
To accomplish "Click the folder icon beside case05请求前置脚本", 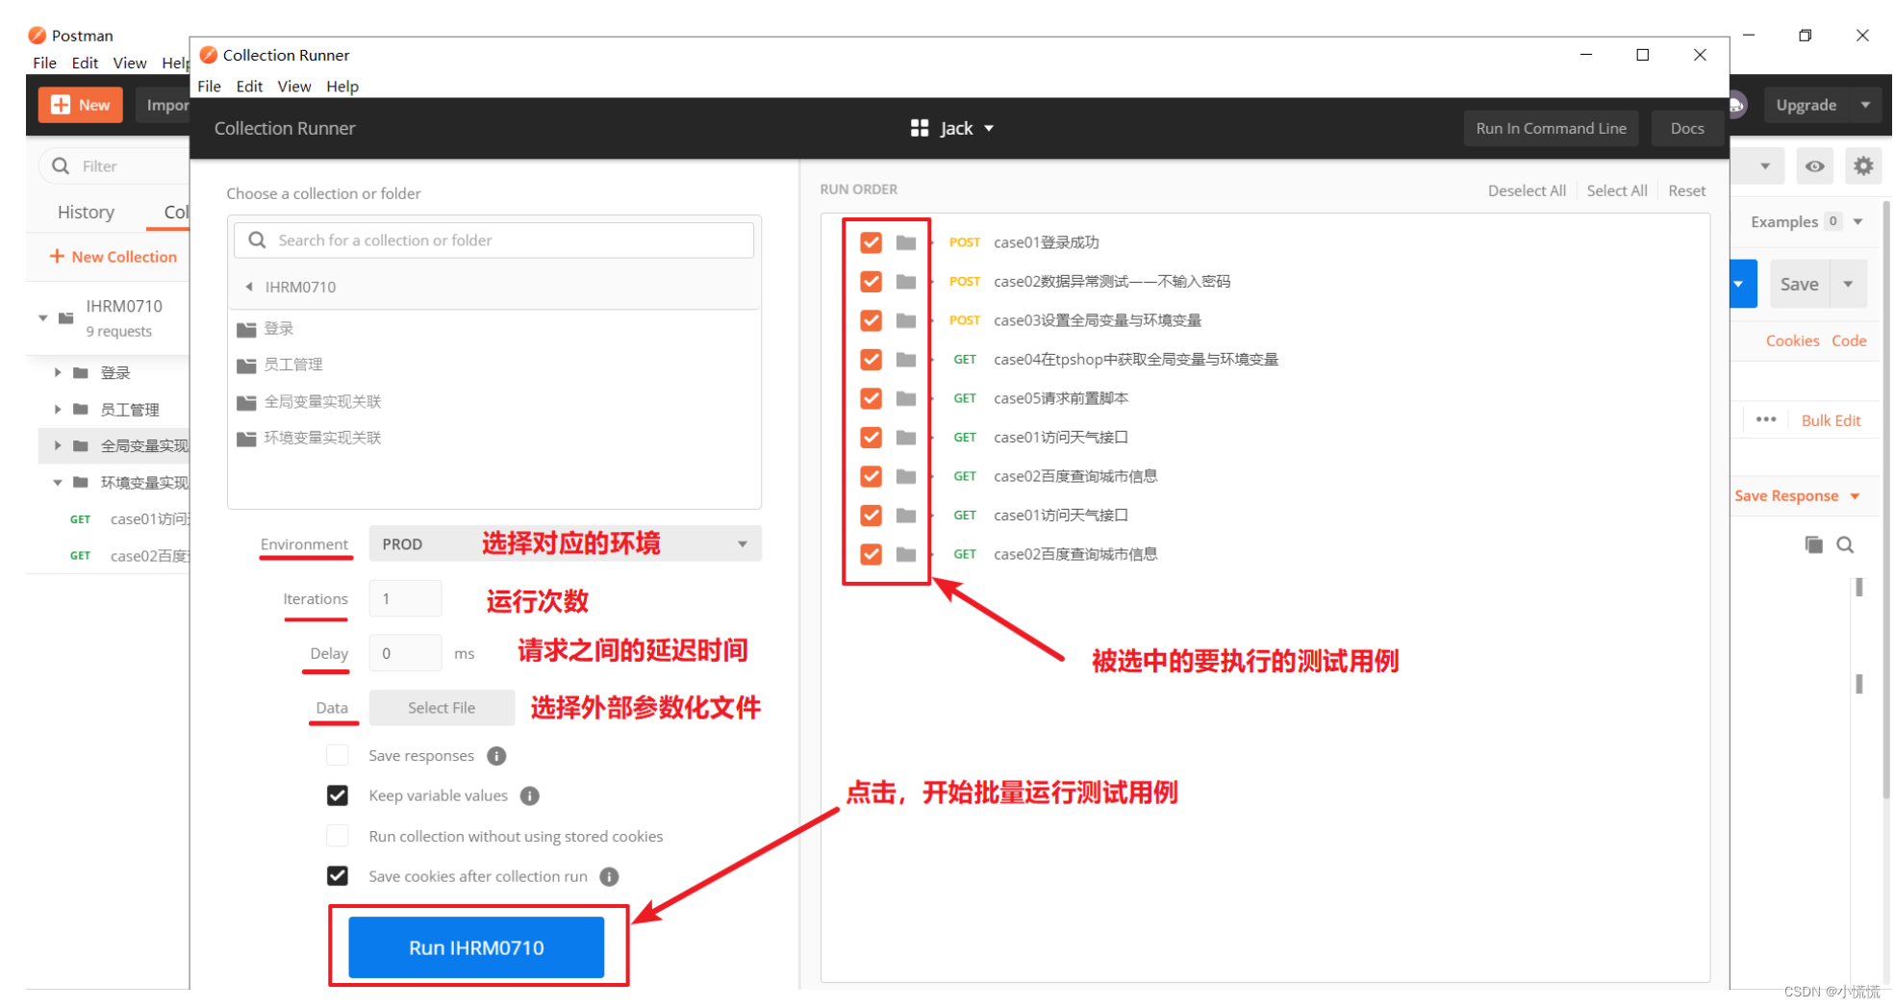I will pyautogui.click(x=906, y=398).
